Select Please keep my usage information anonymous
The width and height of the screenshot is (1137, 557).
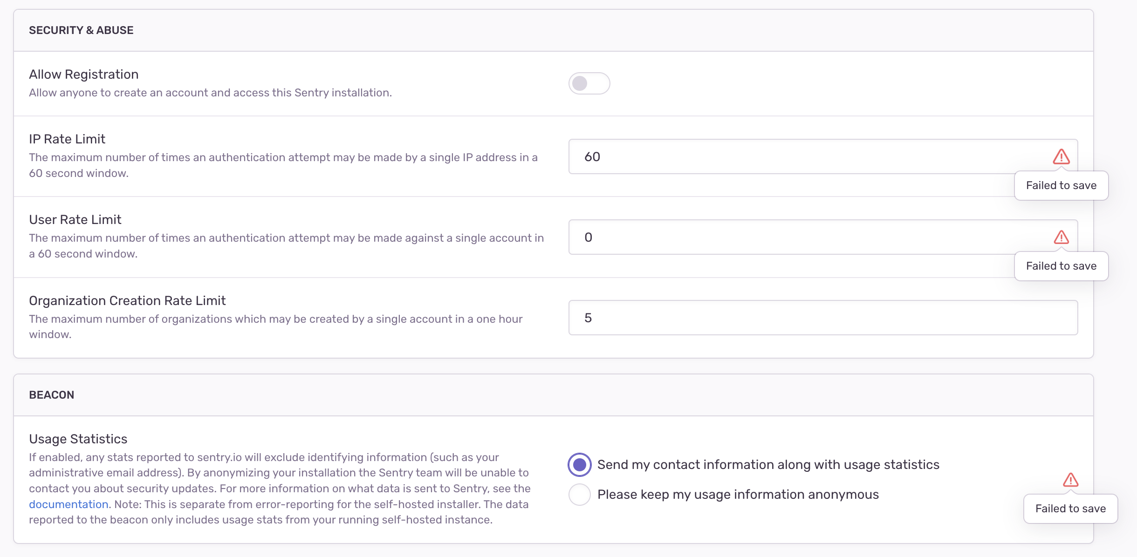coord(579,494)
